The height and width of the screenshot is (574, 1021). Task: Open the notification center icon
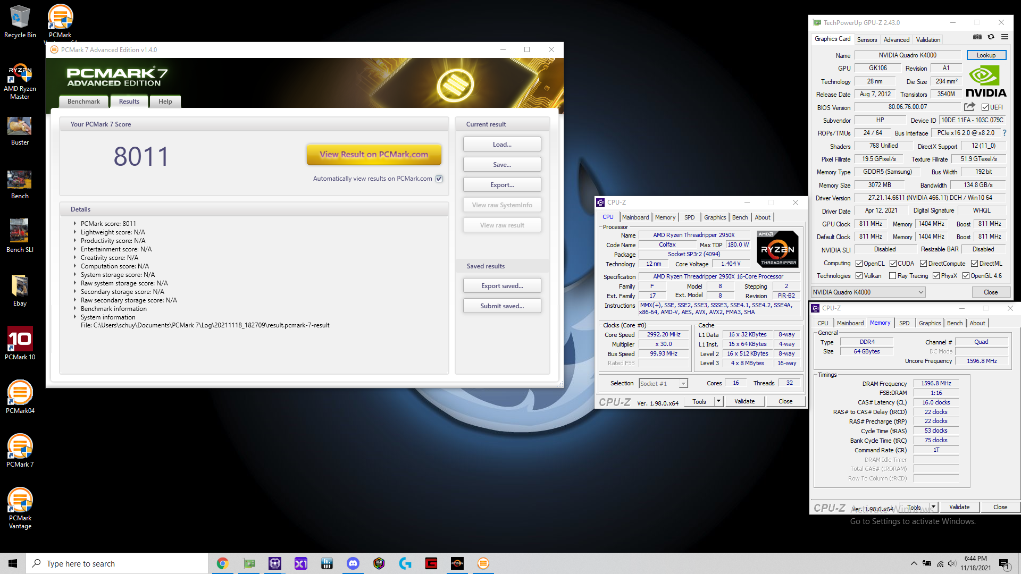coord(1004,564)
